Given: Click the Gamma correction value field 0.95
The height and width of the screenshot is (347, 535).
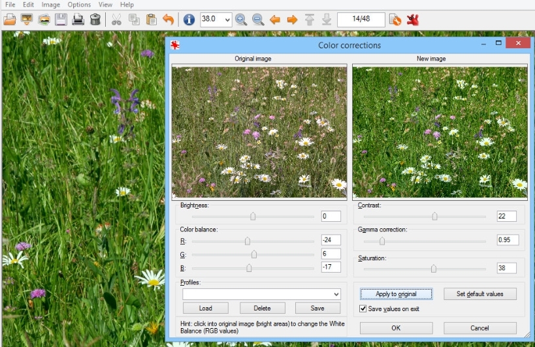Looking at the screenshot, I should (508, 240).
